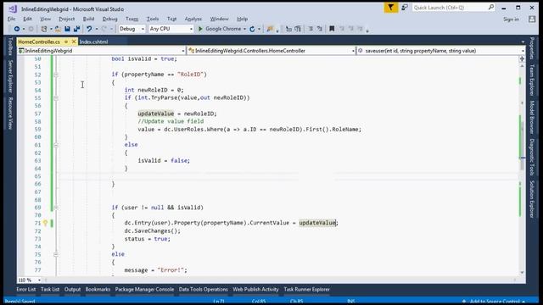
Task: Expand the Toolbox side panel
Action: coord(10,47)
